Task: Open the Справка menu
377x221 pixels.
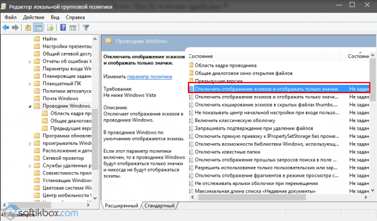Action: pos(75,17)
